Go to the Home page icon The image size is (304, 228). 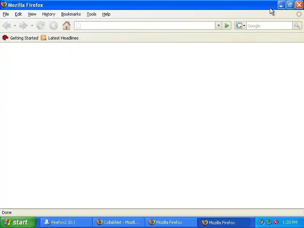click(66, 25)
